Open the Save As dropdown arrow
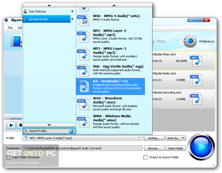Viewport: 222px width, 173px height. (x=183, y=138)
